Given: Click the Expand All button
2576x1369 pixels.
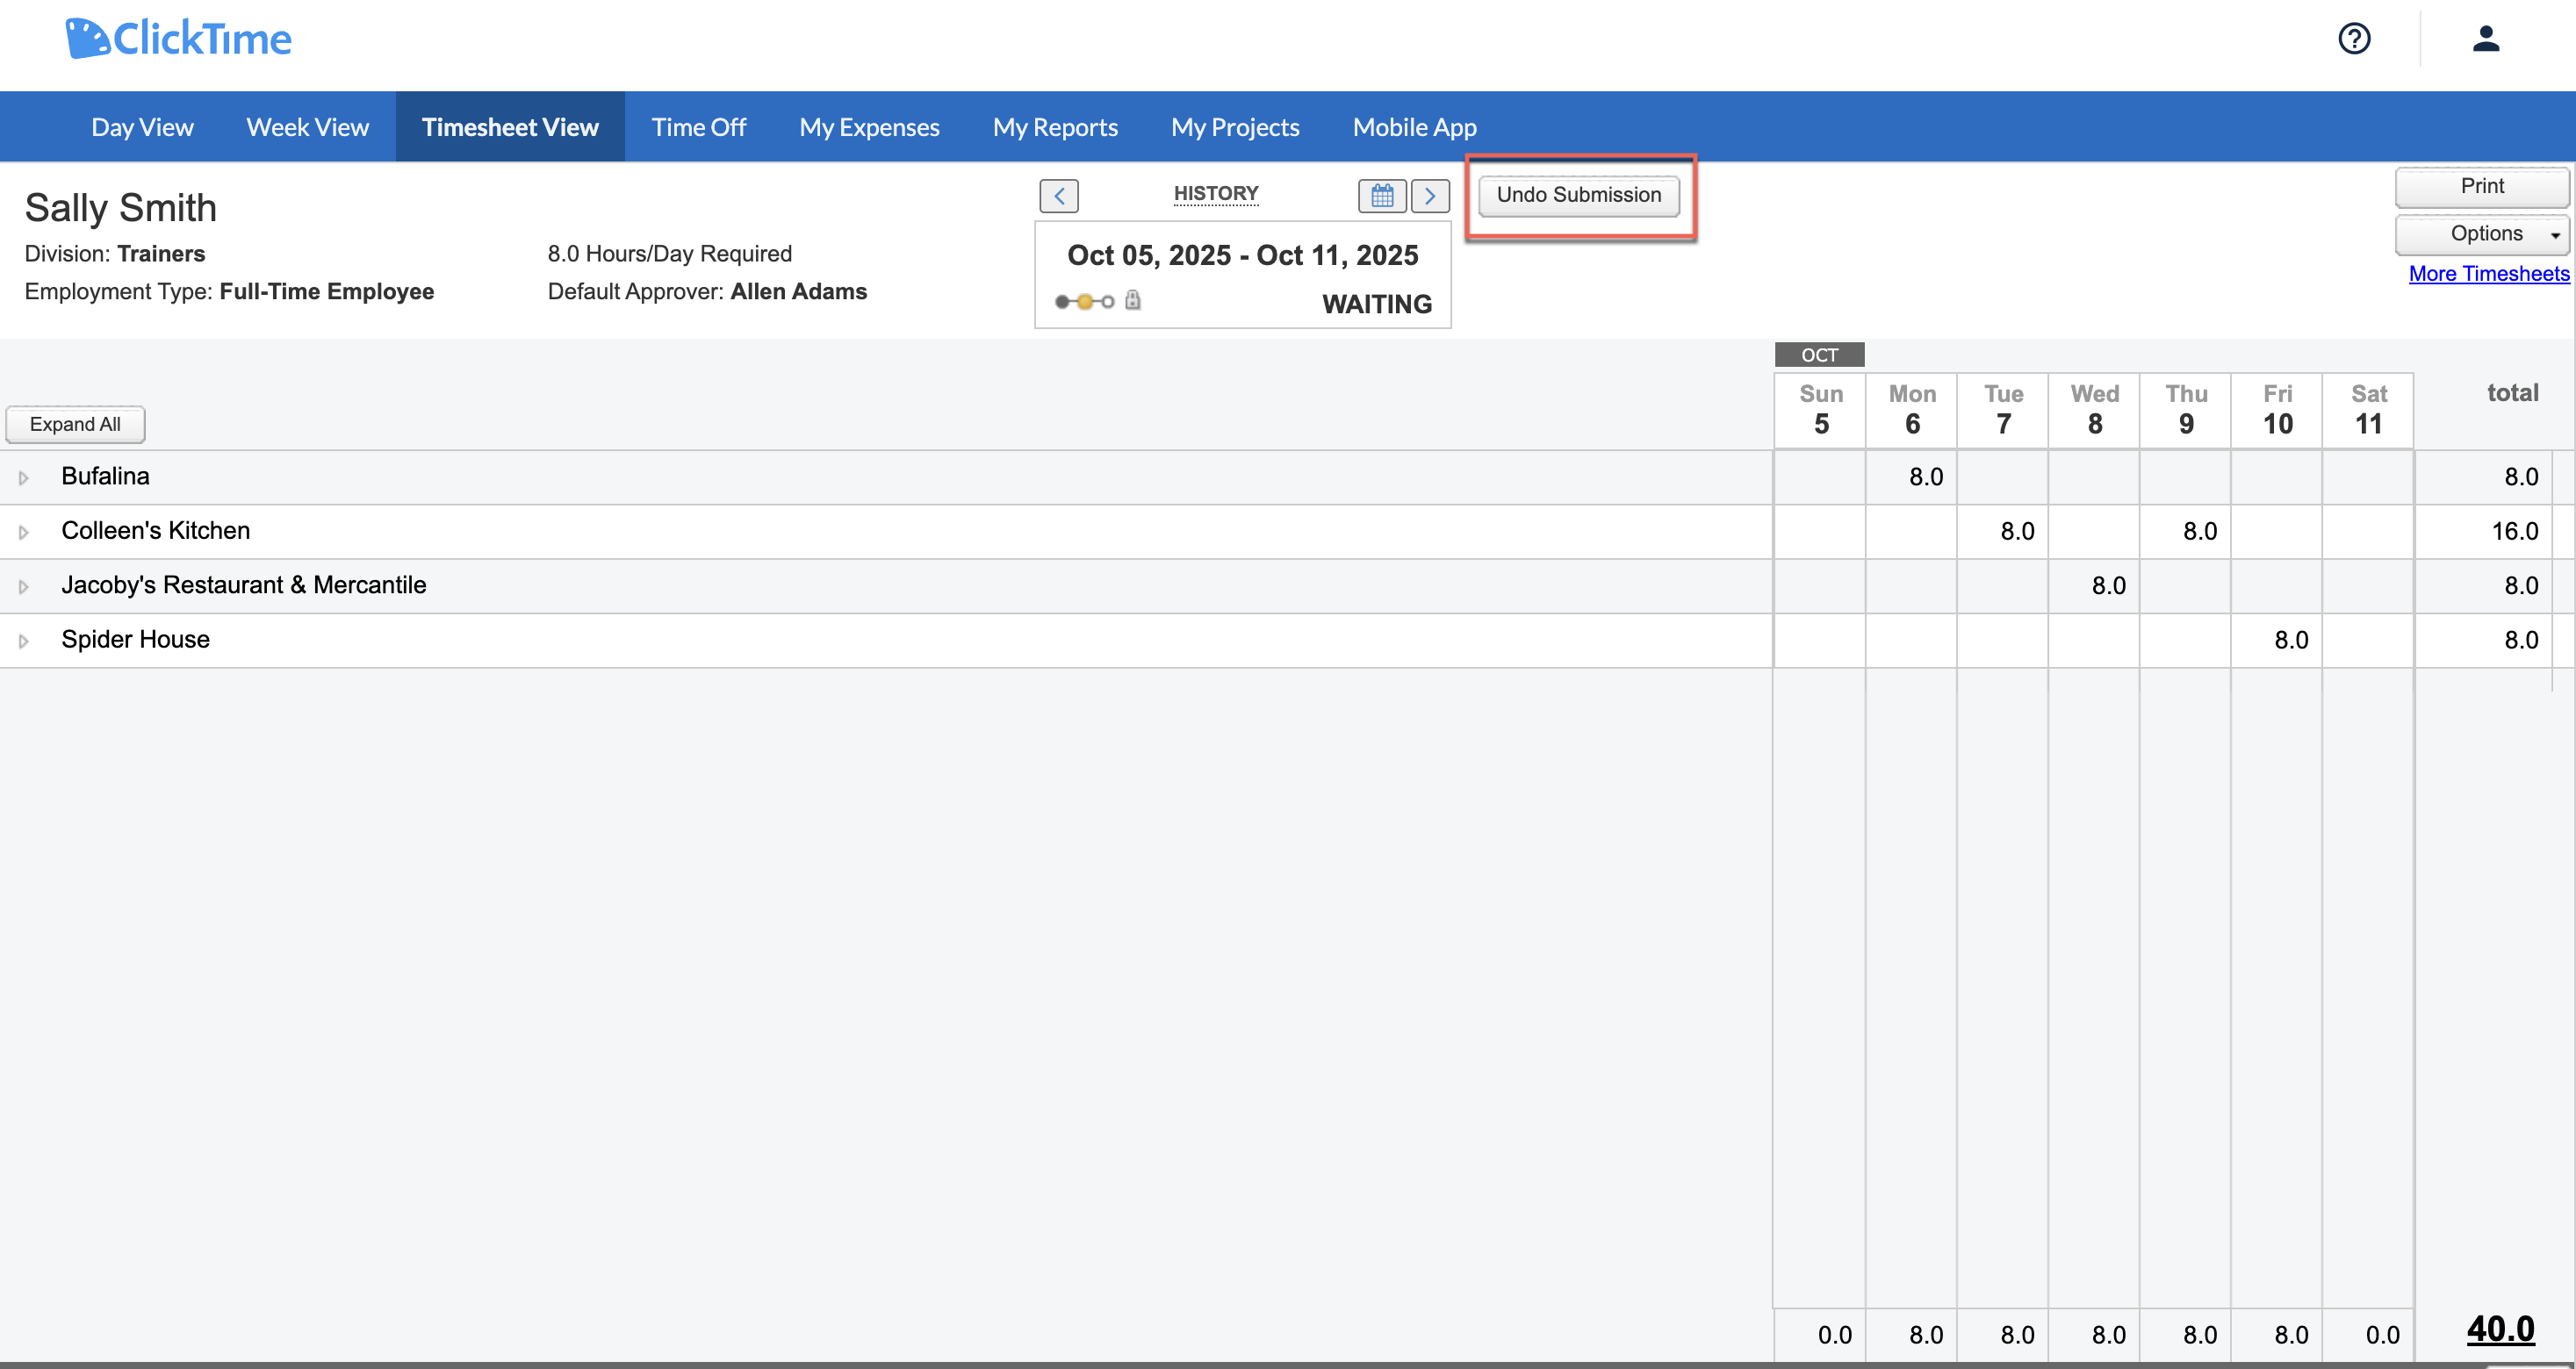Looking at the screenshot, I should point(75,424).
